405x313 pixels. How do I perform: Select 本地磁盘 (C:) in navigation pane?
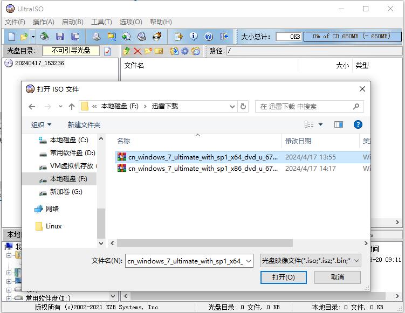click(63, 140)
